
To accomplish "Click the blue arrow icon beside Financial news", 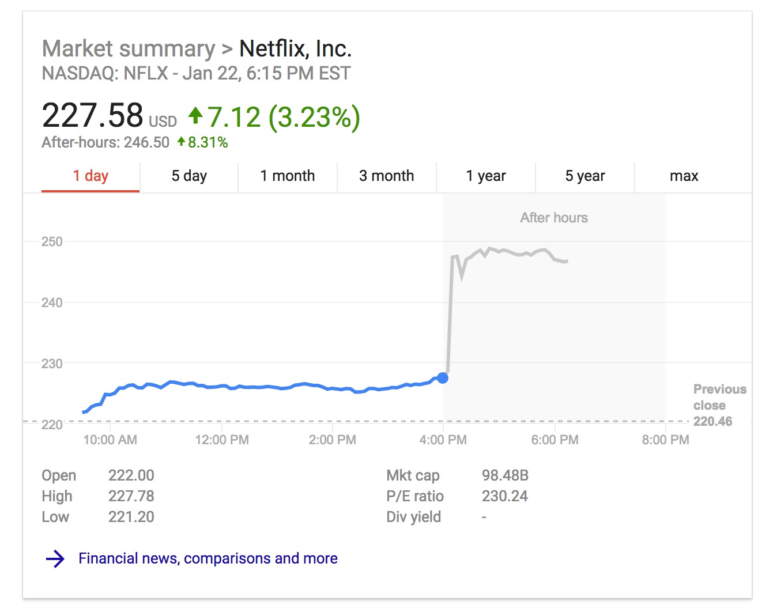I will click(55, 559).
